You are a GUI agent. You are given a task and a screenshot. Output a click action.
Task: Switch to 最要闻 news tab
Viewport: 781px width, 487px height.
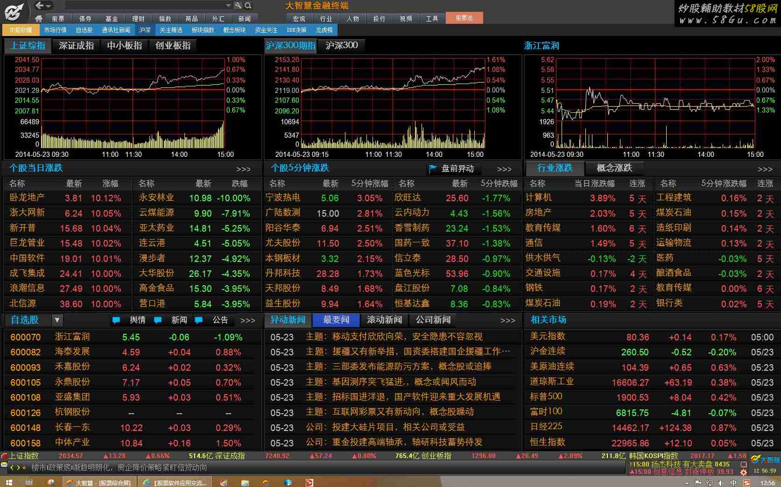336,320
